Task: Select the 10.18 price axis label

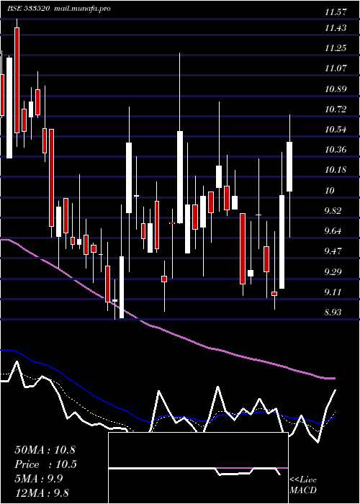Action: tap(336, 170)
